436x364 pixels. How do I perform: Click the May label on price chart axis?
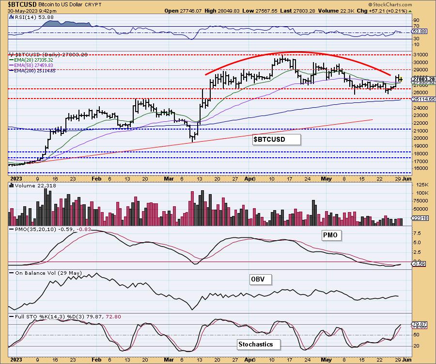(x=326, y=179)
